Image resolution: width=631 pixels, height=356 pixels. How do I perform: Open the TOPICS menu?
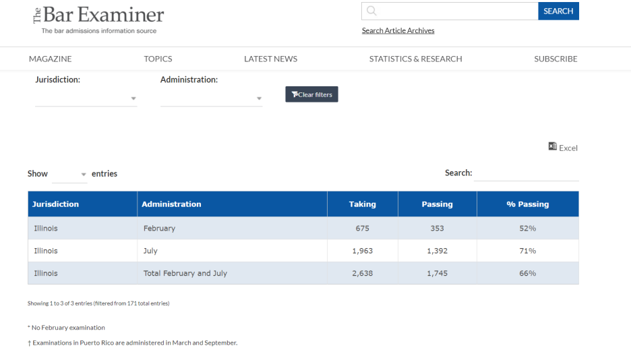[158, 59]
